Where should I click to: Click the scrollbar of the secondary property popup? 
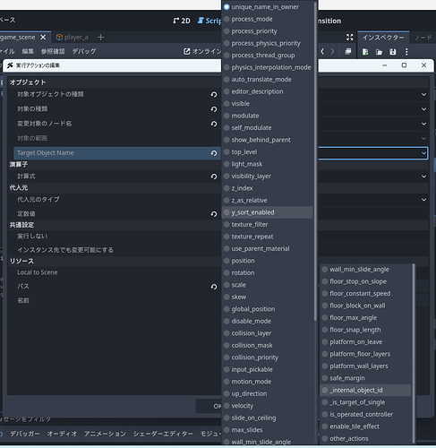click(414, 352)
